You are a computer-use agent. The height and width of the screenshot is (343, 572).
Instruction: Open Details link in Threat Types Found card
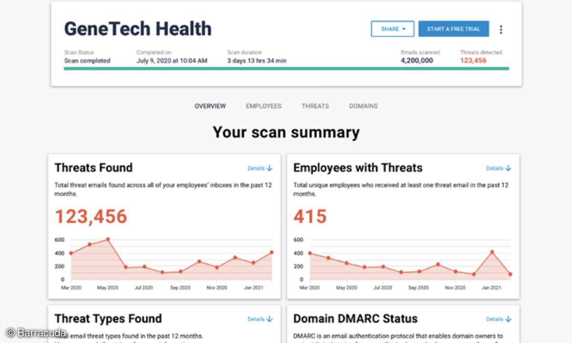coord(260,319)
